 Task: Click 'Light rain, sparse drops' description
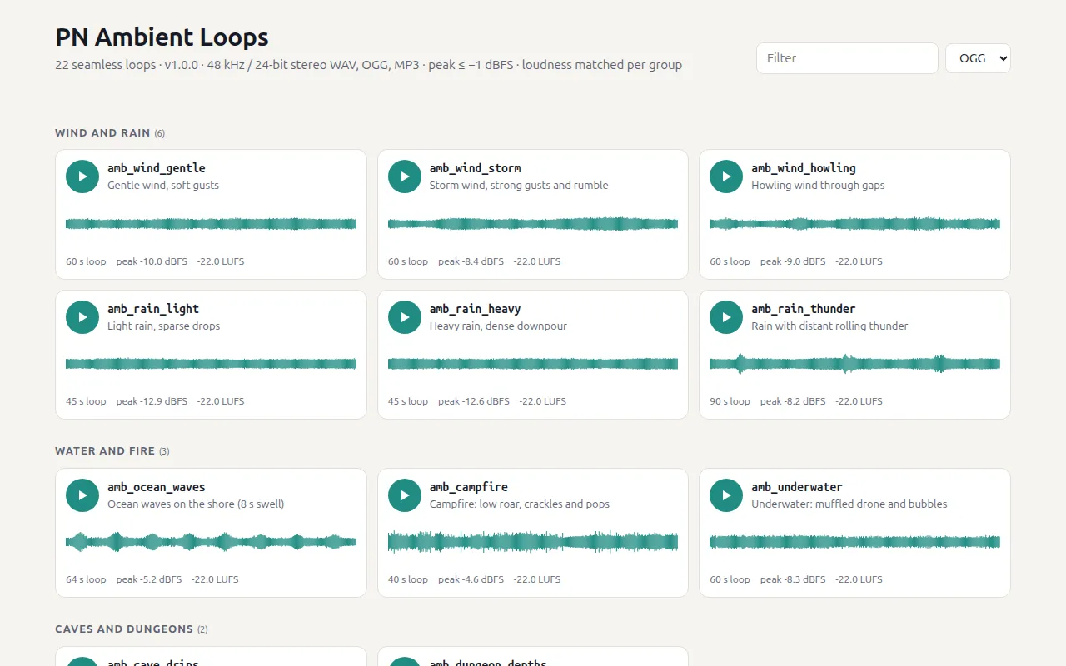click(164, 326)
